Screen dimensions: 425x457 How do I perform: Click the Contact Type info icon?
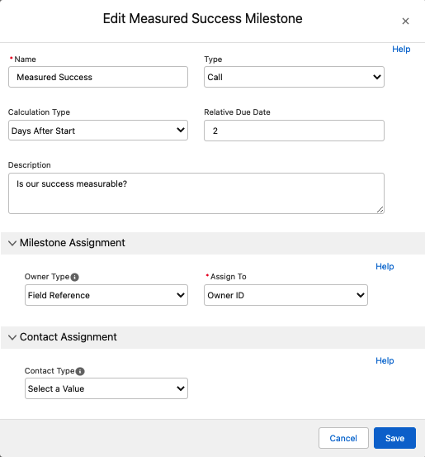click(80, 371)
